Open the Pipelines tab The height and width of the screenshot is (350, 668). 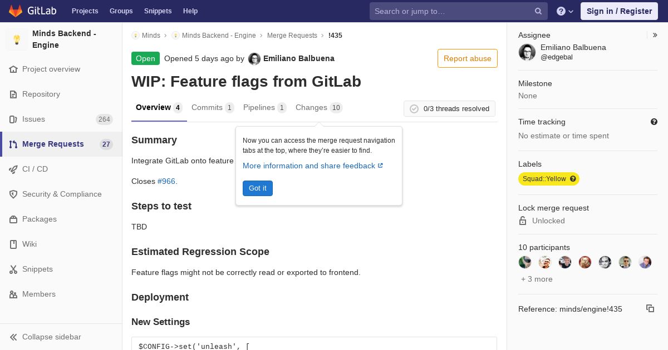click(x=259, y=107)
